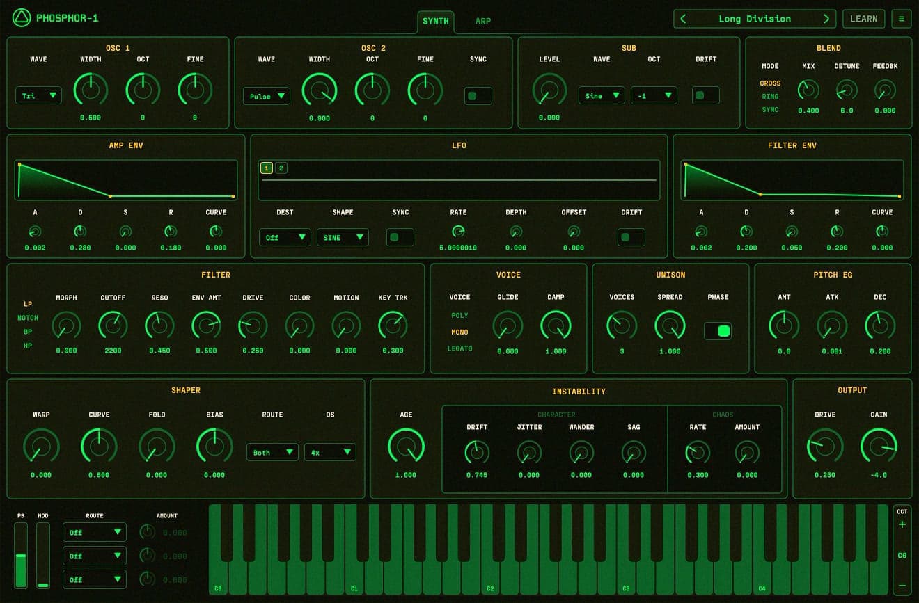Open the LFO SHAPE dropdown showing SINE
919x603 pixels.
pos(343,237)
